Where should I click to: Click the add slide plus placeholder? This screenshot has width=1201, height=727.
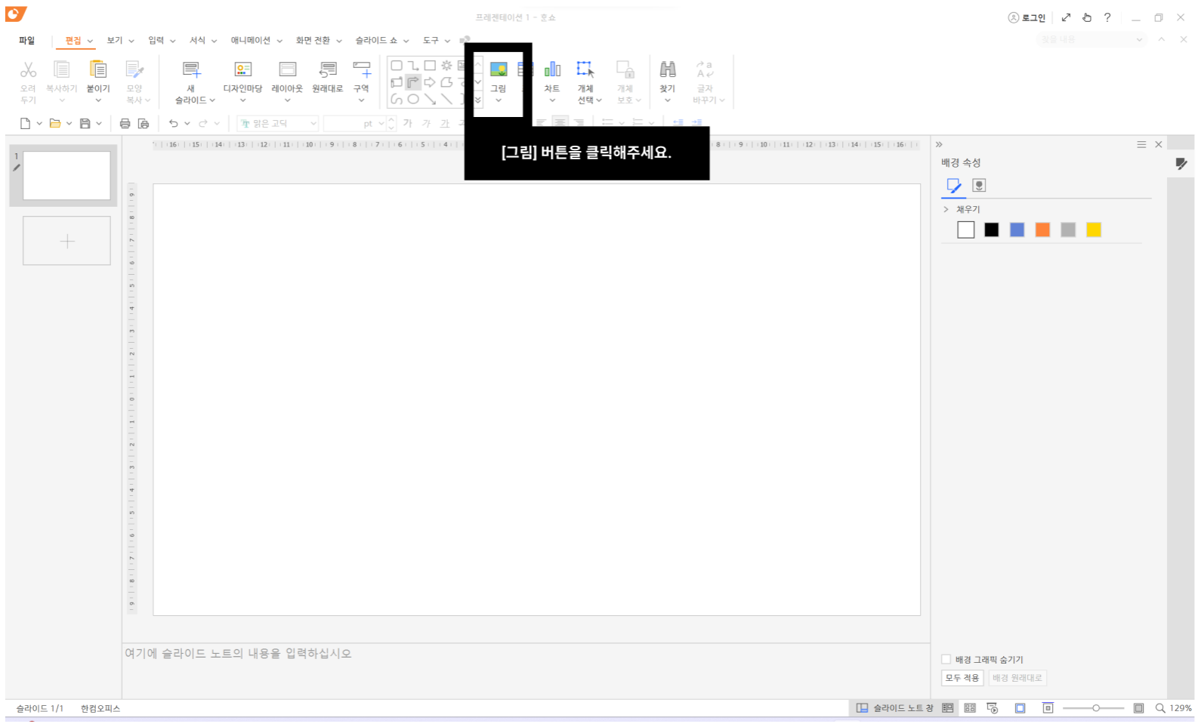pyautogui.click(x=67, y=241)
